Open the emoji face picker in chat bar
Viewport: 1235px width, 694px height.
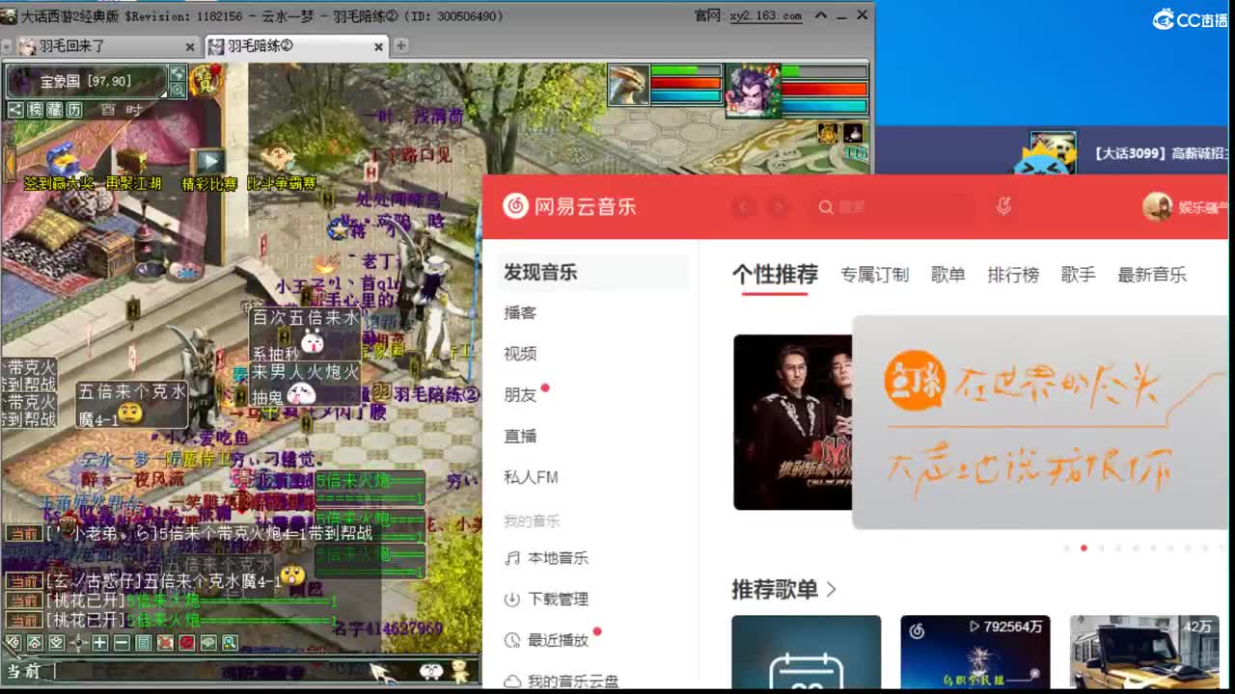(x=431, y=671)
